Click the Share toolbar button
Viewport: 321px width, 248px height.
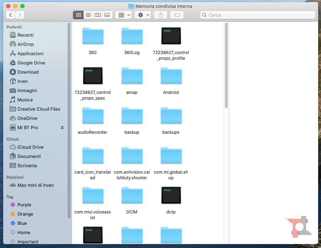(160, 15)
